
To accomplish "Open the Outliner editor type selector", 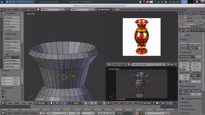I will 182,13.
